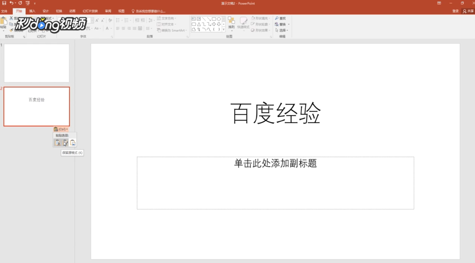This screenshot has height=263, width=475.
Task: Click the 登录 sign-in link
Action: [x=455, y=11]
